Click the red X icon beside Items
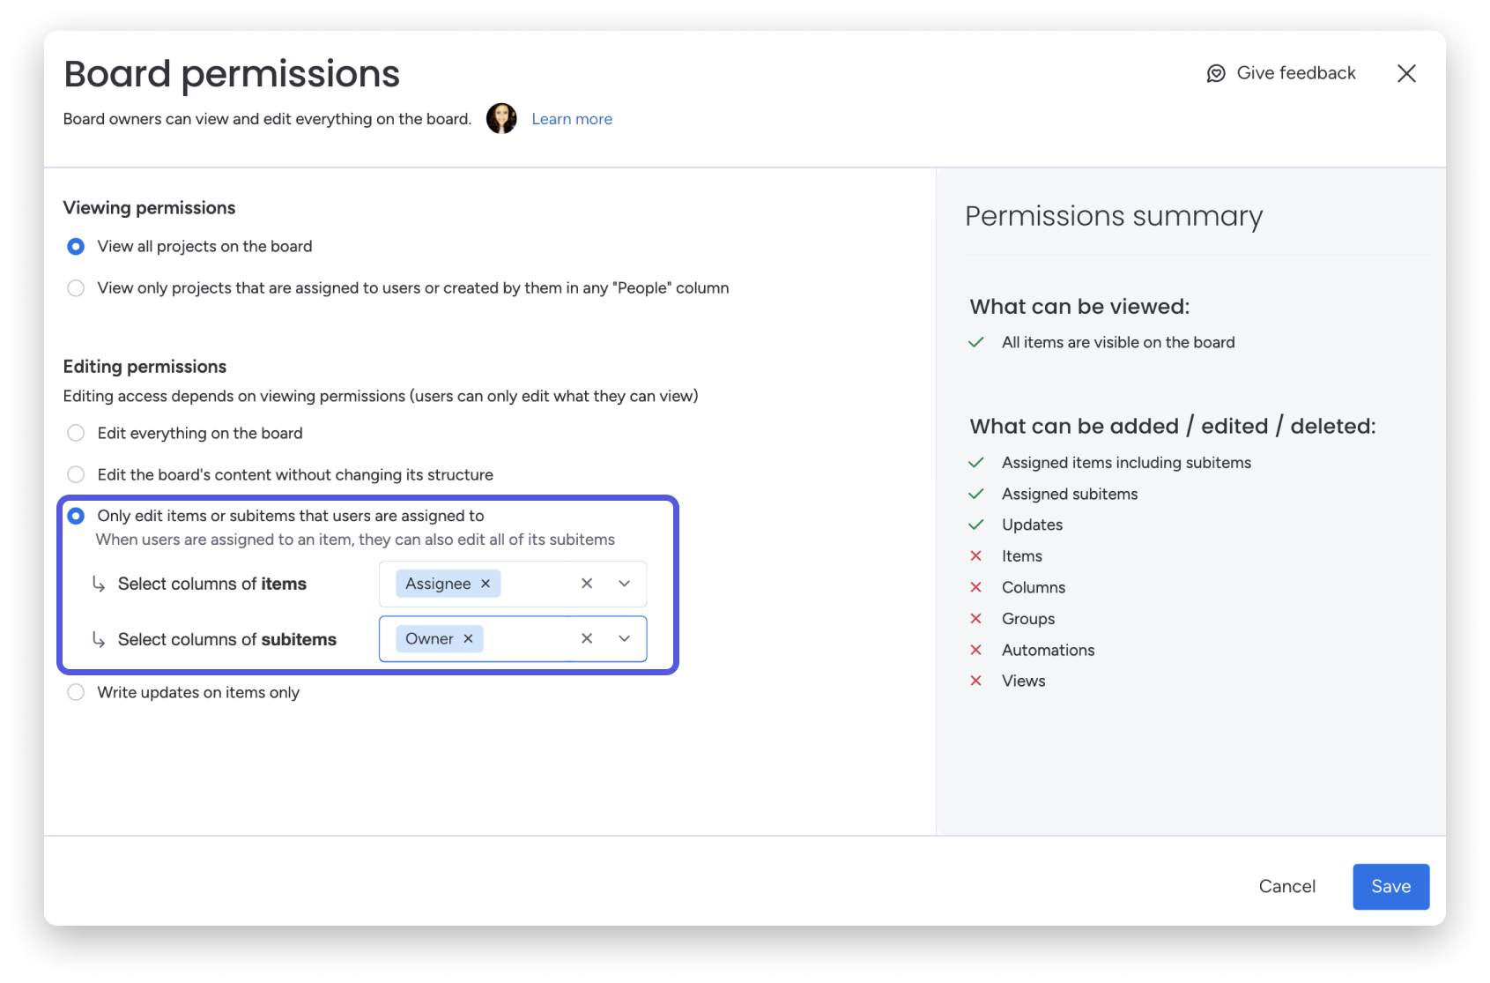The height and width of the screenshot is (983, 1490). 976,555
